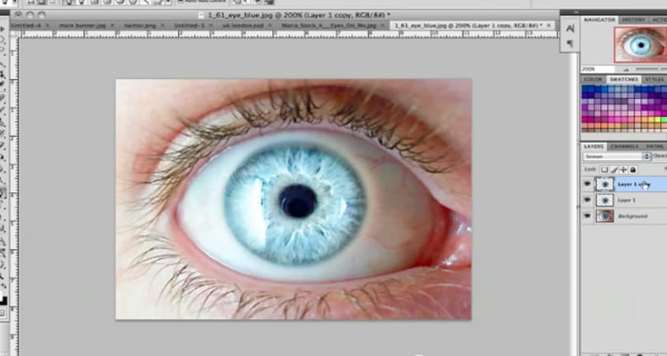Close the twitter.png tab

[163, 26]
